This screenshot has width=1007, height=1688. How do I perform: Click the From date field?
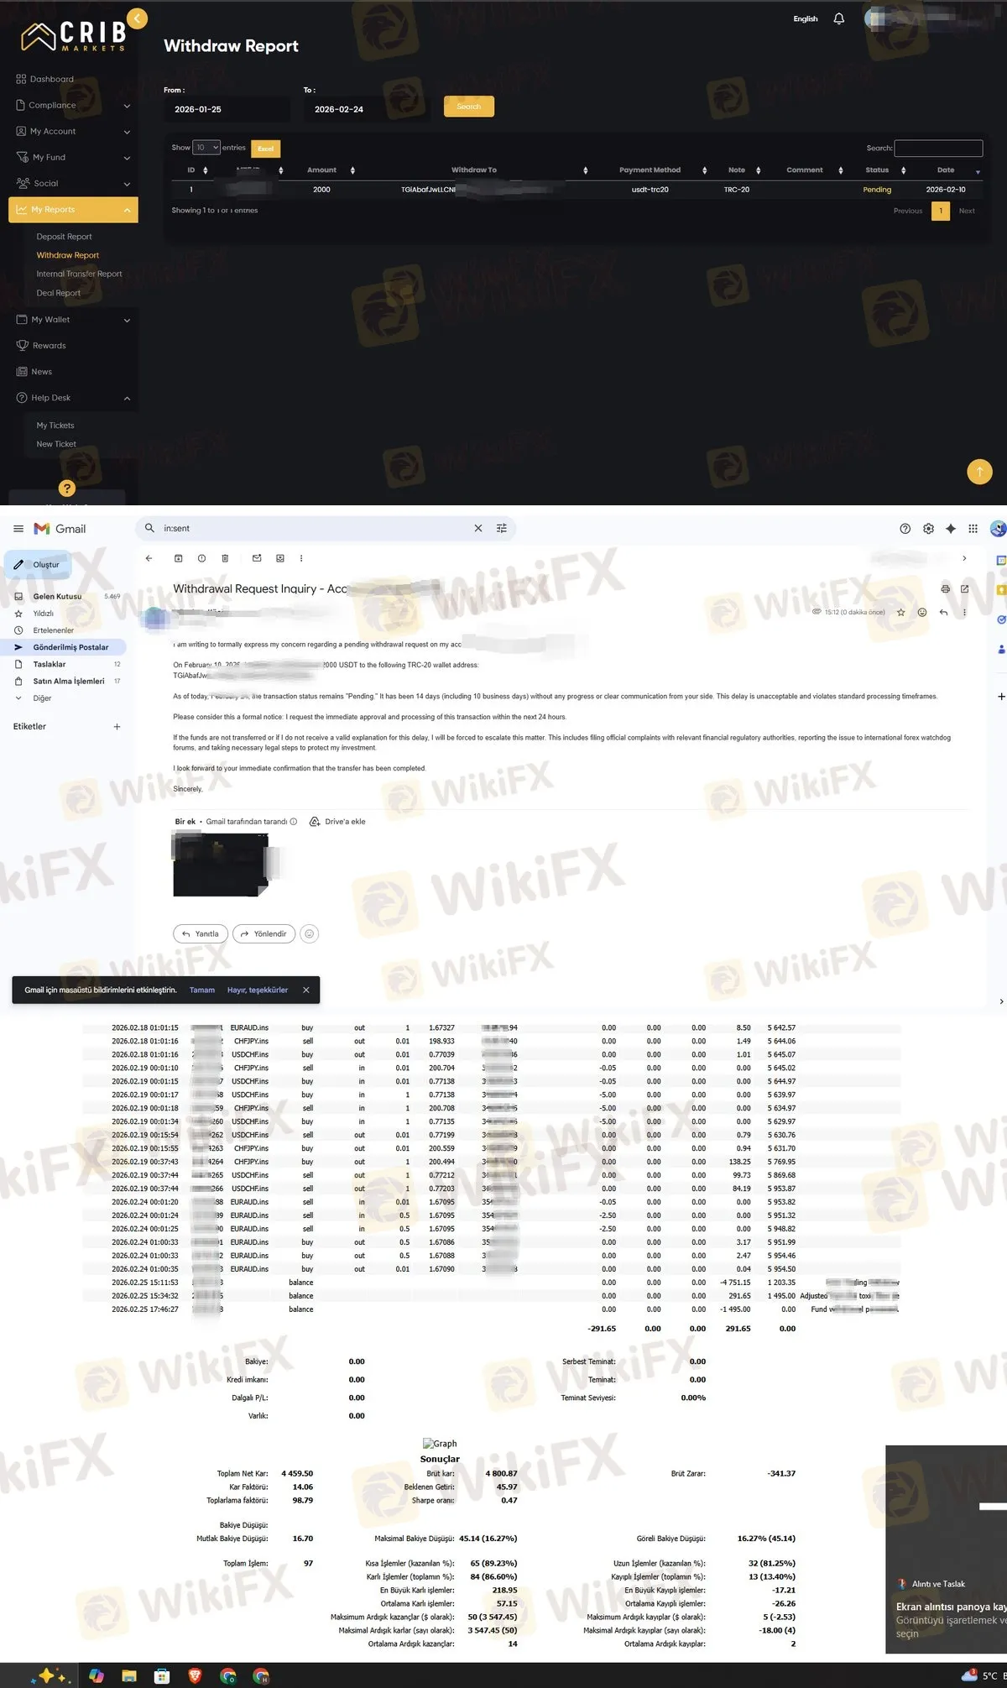point(227,109)
